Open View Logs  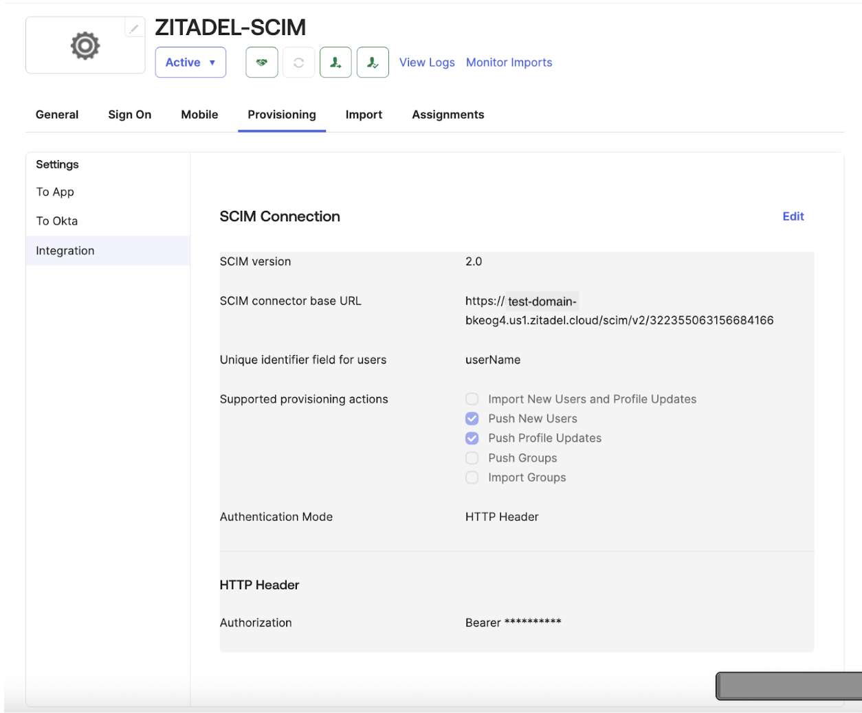point(427,63)
